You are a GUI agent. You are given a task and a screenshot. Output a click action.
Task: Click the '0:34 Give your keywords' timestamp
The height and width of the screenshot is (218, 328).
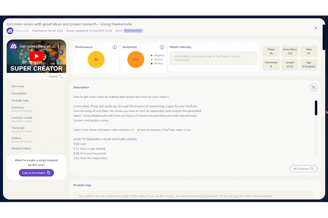click(89, 153)
